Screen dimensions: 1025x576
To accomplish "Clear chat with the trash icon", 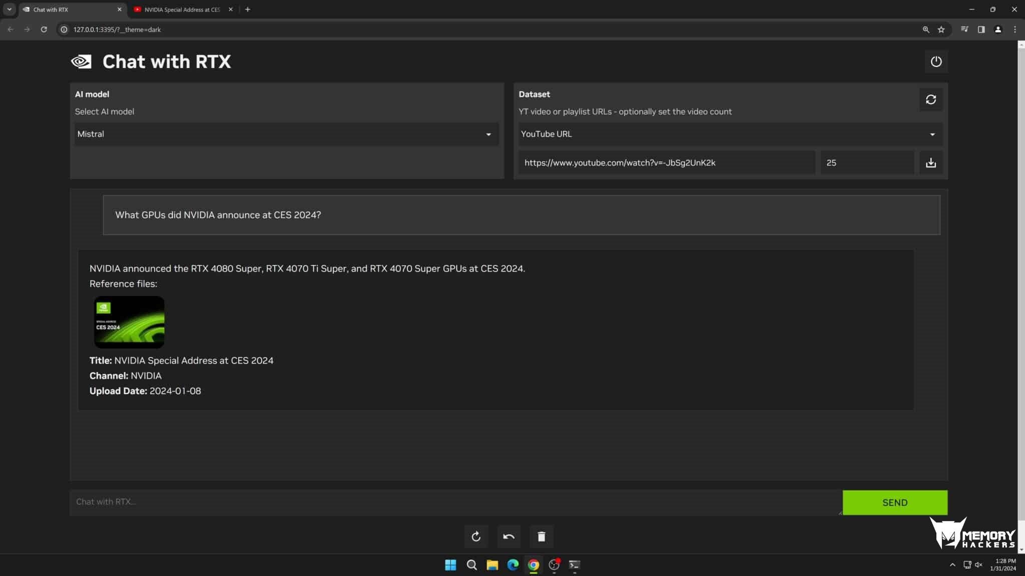I will pos(542,536).
